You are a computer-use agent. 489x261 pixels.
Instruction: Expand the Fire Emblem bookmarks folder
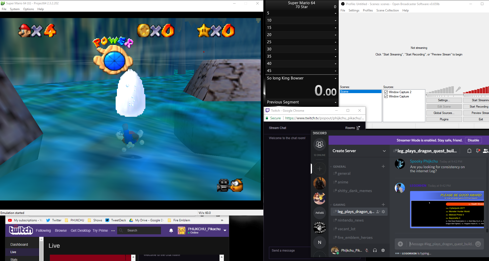point(179,220)
